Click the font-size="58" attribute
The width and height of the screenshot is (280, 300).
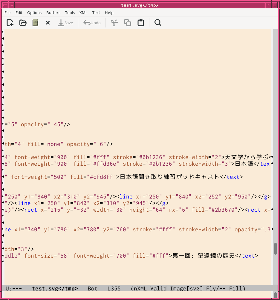47,256
